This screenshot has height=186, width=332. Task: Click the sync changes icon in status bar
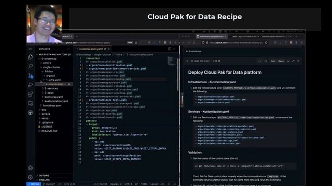[x=60, y=184]
